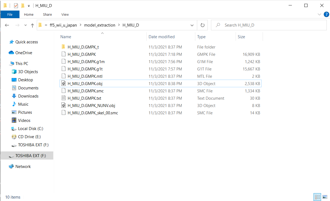330x201 pixels.
Task: Open the recent locations dropdown arrow
Action: (x=25, y=25)
